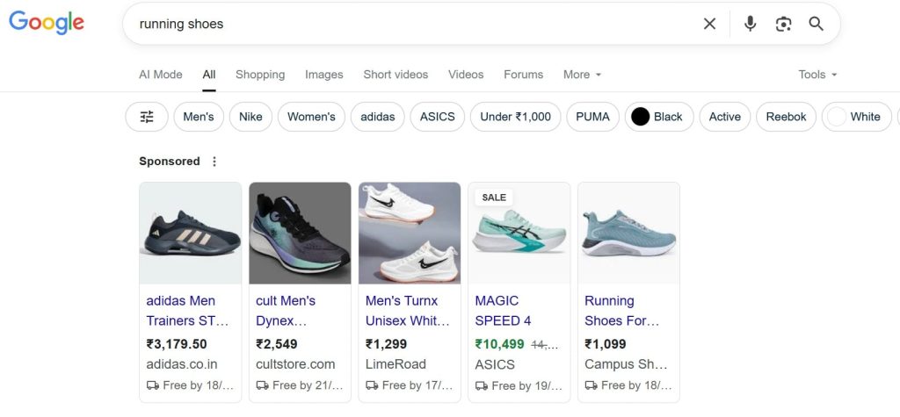Select the Black color filter chip
900x417 pixels.
tap(659, 117)
